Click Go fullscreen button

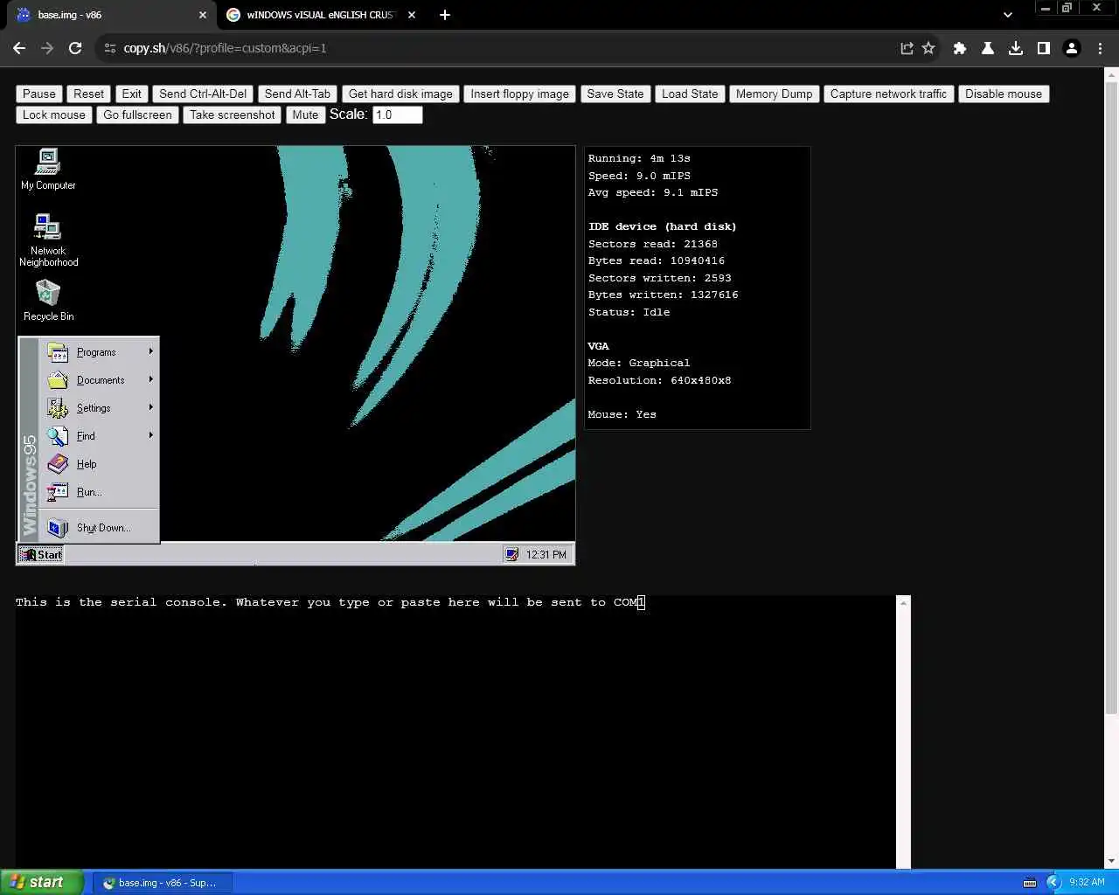137,114
